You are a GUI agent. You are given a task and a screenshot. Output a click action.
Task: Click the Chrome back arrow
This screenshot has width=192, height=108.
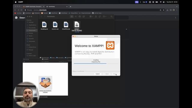coord(15,10)
